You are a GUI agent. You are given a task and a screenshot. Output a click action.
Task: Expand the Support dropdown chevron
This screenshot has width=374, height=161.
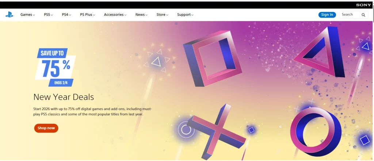click(192, 15)
